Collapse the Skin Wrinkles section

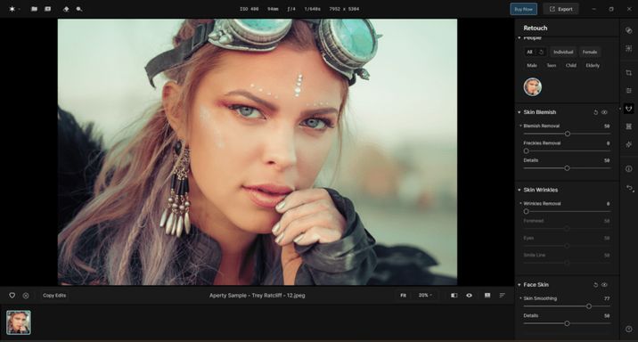point(519,190)
